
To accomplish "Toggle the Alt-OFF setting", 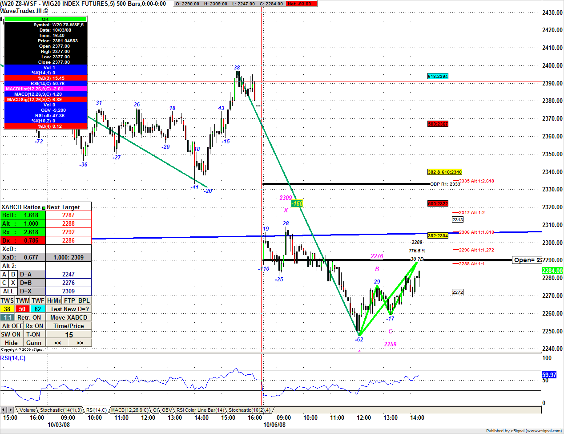I will pos(12,326).
